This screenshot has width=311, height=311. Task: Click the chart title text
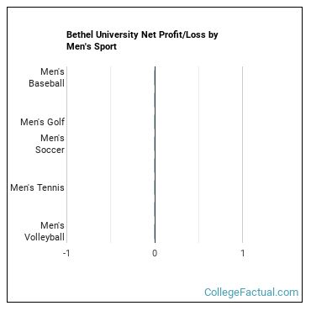coord(142,40)
